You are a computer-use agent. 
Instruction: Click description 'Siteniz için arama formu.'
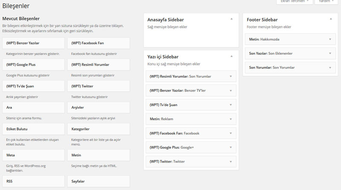[x=24, y=118]
